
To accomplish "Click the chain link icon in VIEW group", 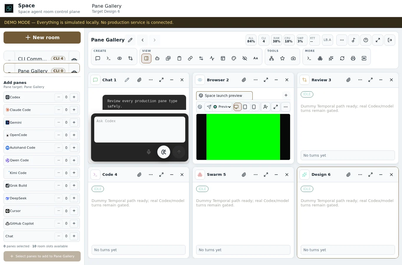I will [190, 58].
